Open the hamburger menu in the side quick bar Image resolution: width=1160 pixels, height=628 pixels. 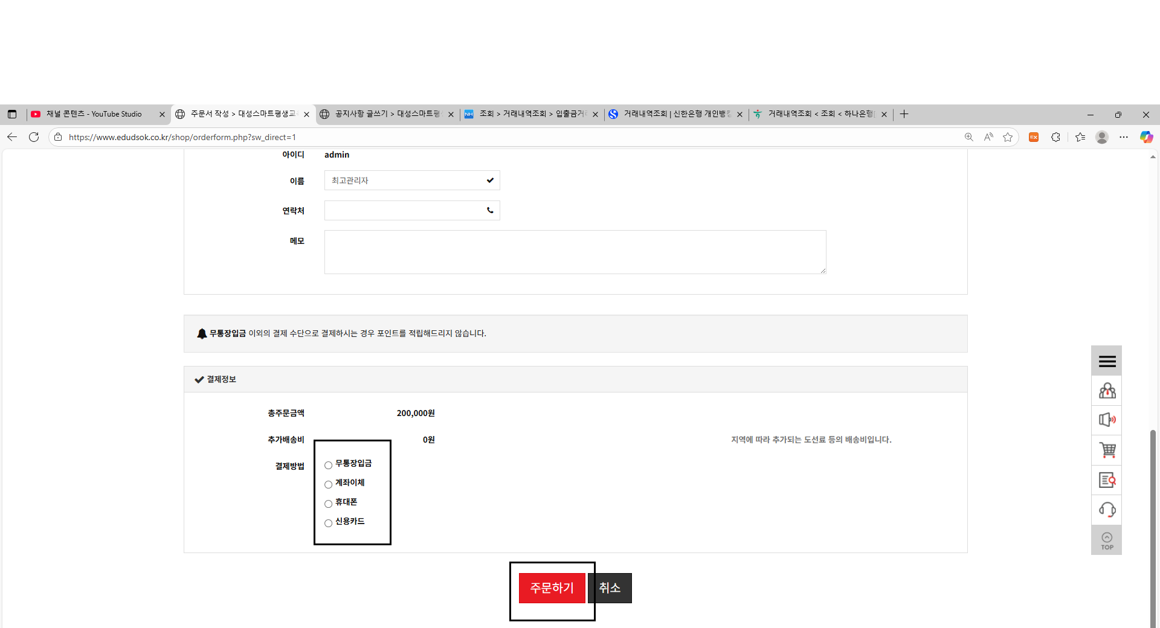coord(1107,361)
